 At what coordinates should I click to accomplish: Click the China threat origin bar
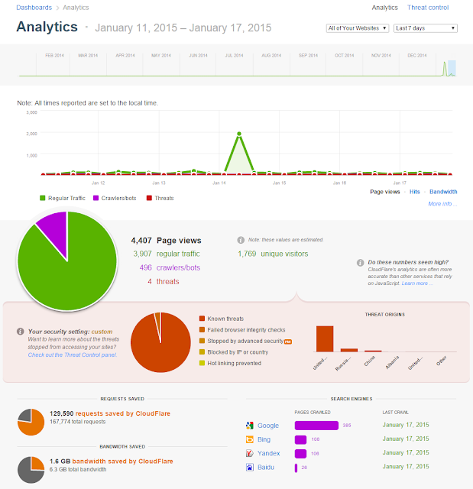373,351
